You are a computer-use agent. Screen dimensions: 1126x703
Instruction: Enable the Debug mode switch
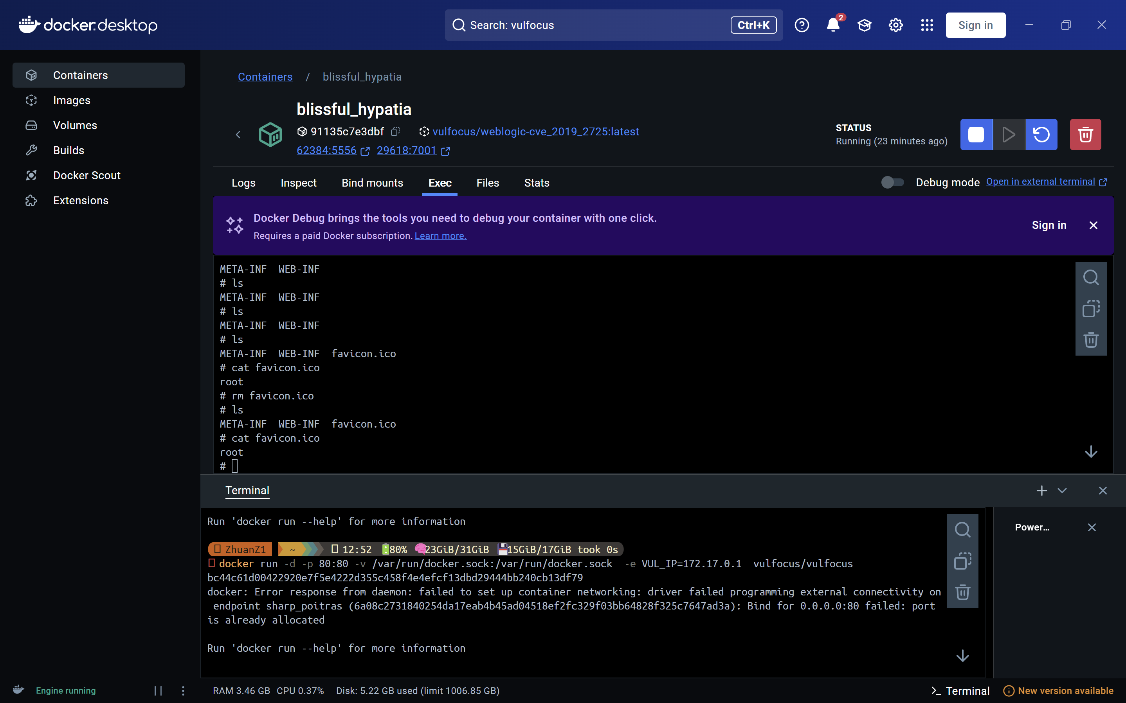coord(892,182)
